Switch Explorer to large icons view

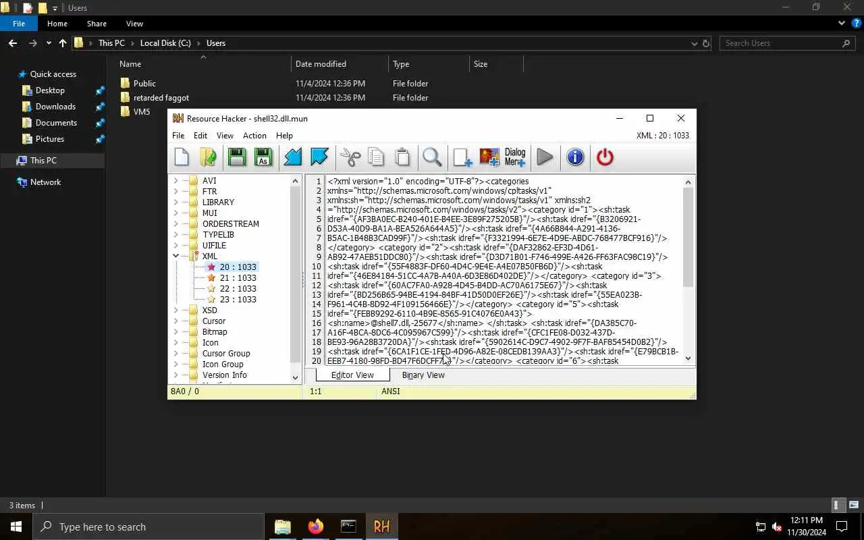tap(854, 505)
